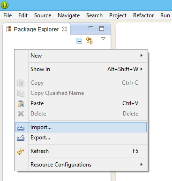Image resolution: width=172 pixels, height=181 pixels.
Task: Click the Copy icon in context menu
Action: (x=21, y=83)
